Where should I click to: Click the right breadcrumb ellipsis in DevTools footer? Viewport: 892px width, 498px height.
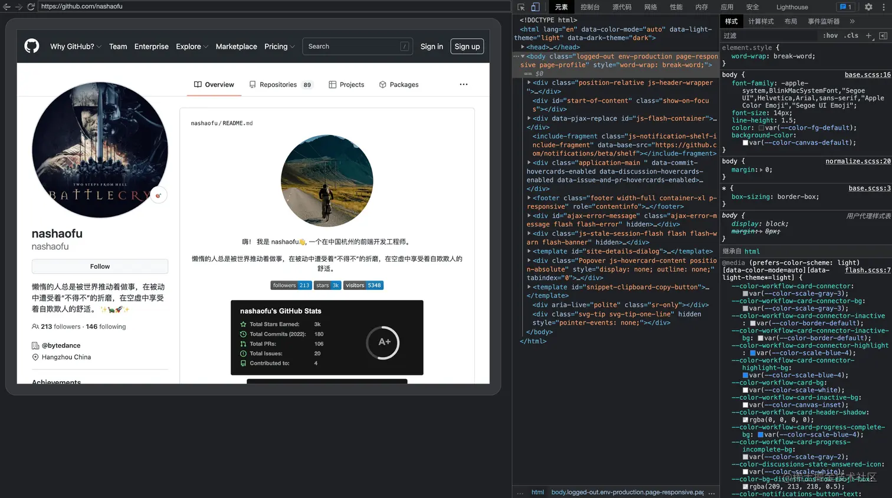click(711, 493)
